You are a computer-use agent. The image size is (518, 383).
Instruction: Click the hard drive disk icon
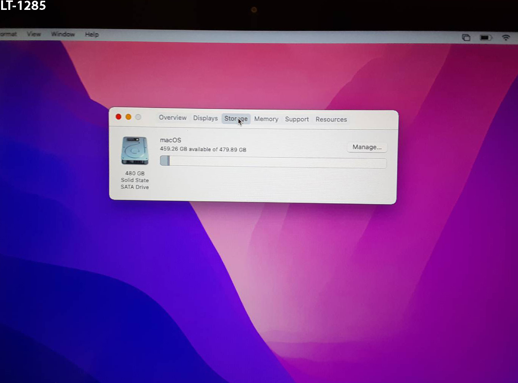(x=135, y=151)
